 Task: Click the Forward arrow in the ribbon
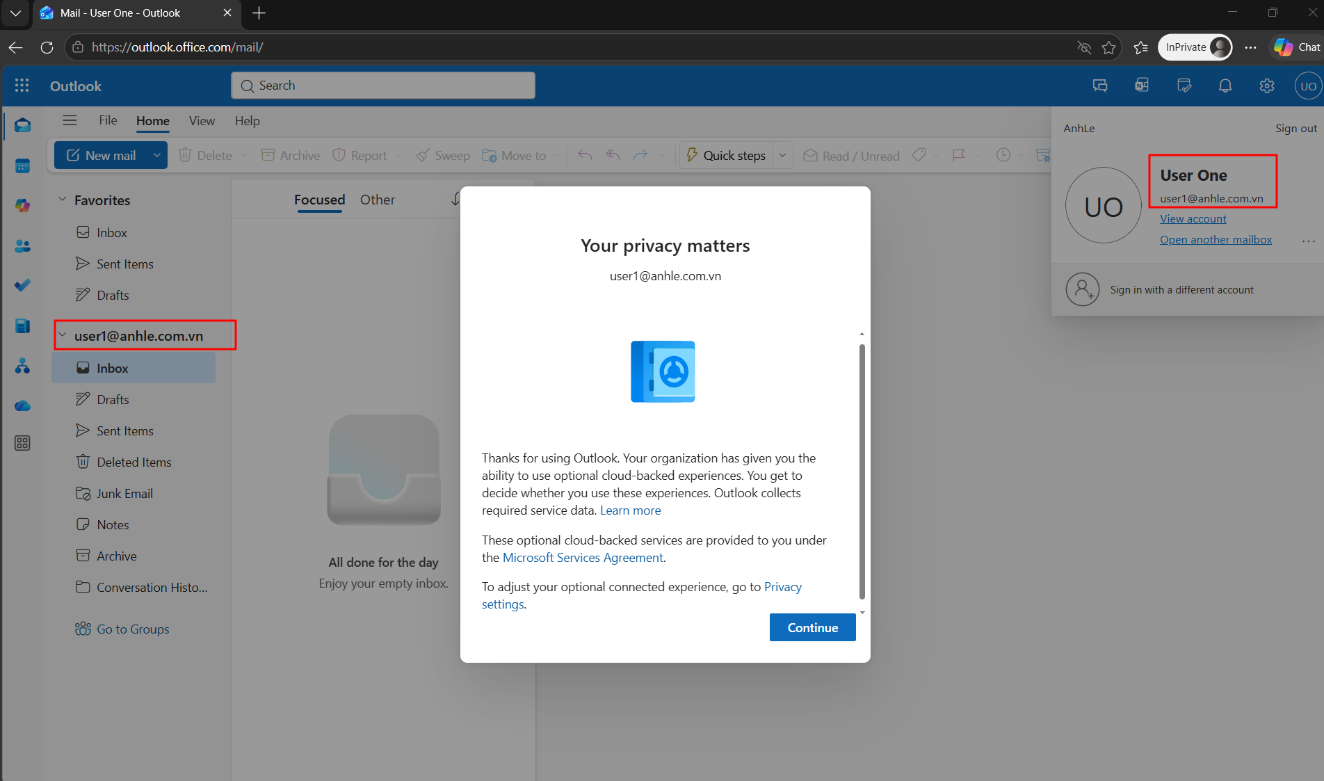click(640, 155)
